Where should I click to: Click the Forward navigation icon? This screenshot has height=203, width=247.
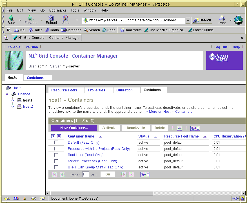pyautogui.click(x=31, y=20)
